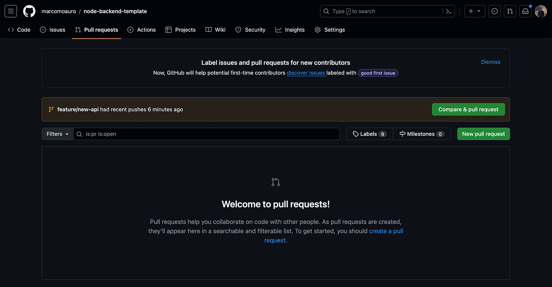Focus the is:pr is:open filter field
Image resolution: width=552 pixels, height=287 pixels.
(x=207, y=134)
